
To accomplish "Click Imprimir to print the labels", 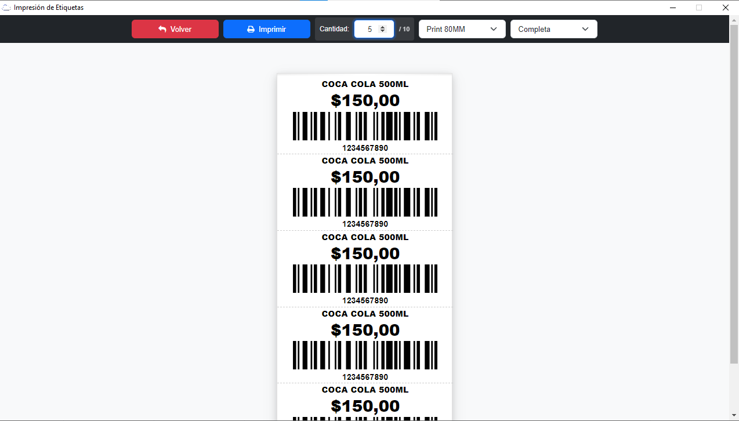I will [x=266, y=28].
